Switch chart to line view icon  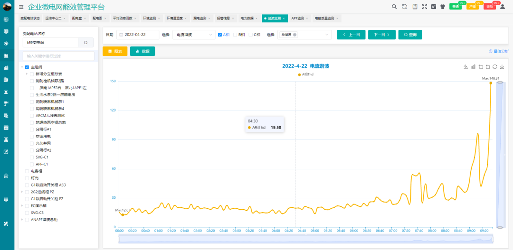(466, 67)
